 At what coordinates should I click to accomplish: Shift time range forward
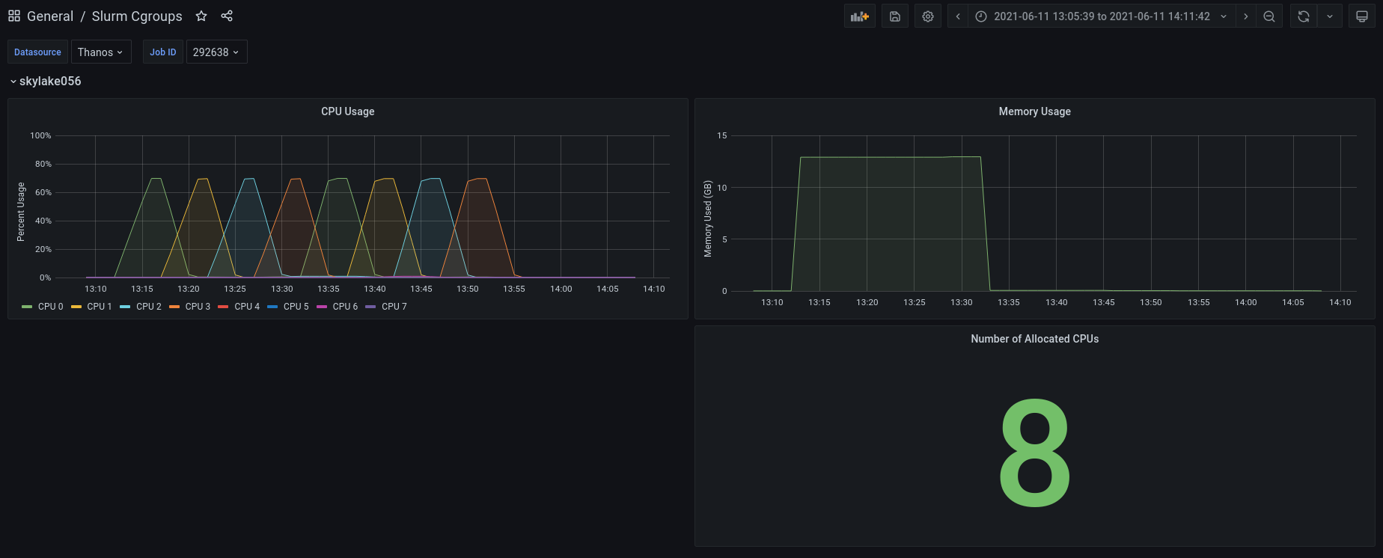pos(1245,16)
